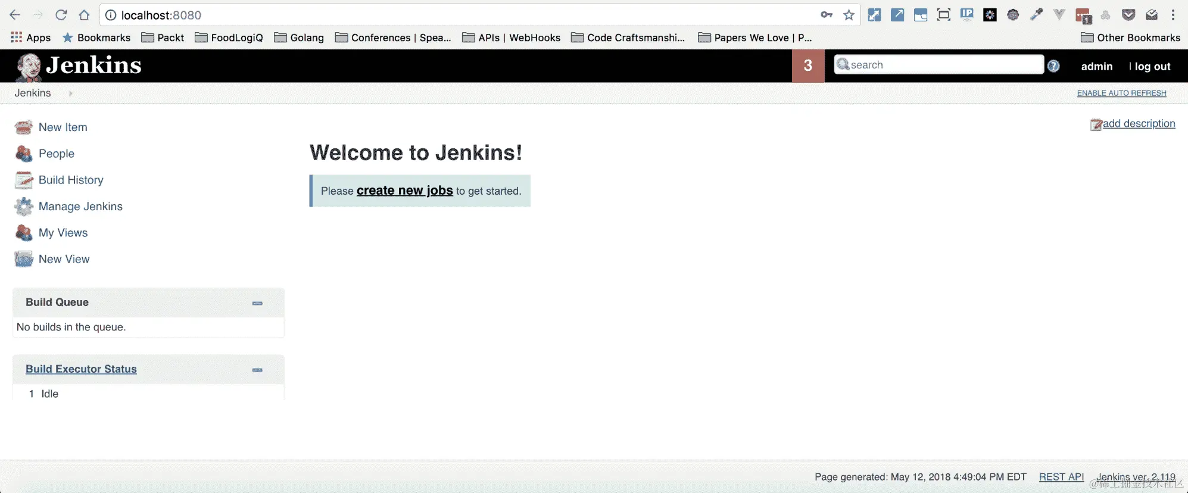The height and width of the screenshot is (493, 1188).
Task: Open My Views link
Action: [x=63, y=233]
